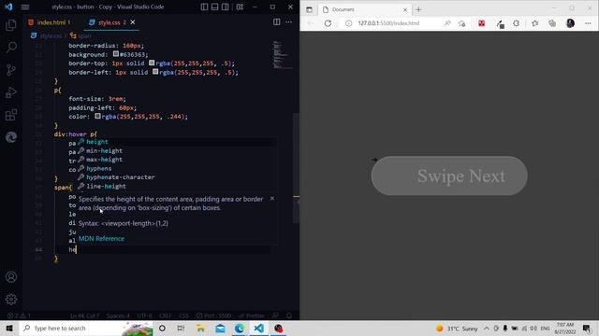
Task: Refresh the browser page
Action: click(328, 23)
